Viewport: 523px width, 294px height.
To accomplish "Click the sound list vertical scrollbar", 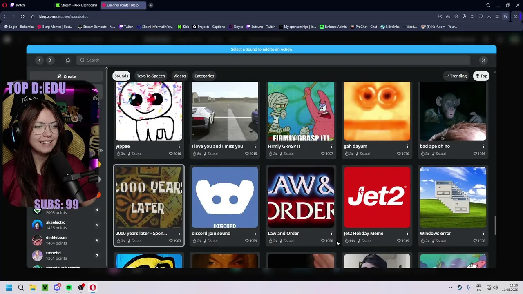I will tap(495, 225).
